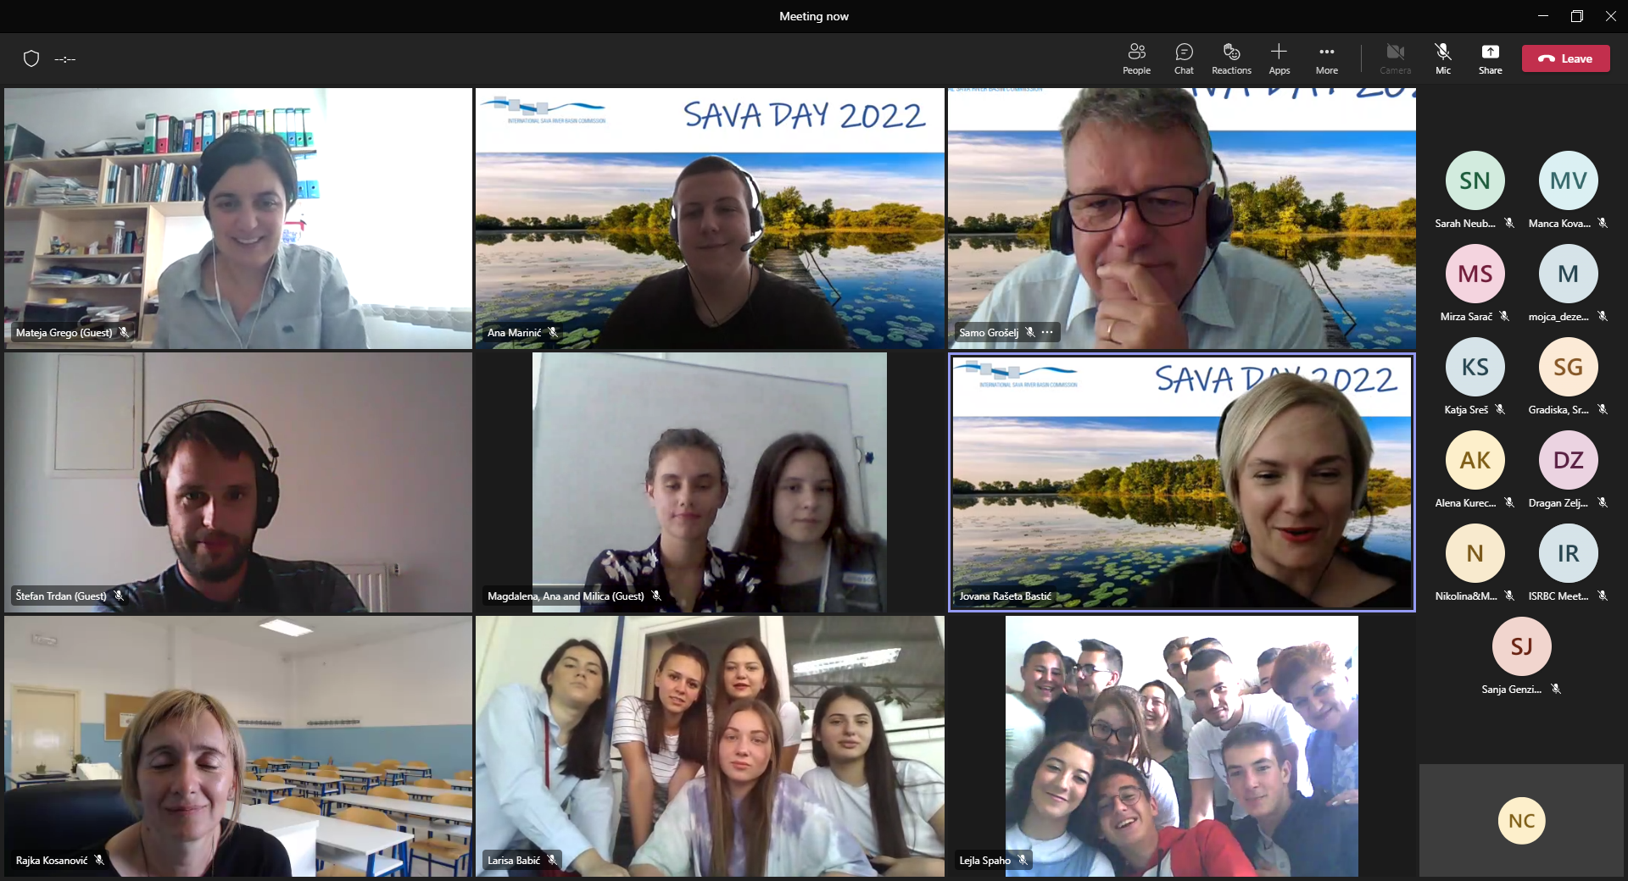
Task: Open the Apps add button
Action: (1279, 58)
